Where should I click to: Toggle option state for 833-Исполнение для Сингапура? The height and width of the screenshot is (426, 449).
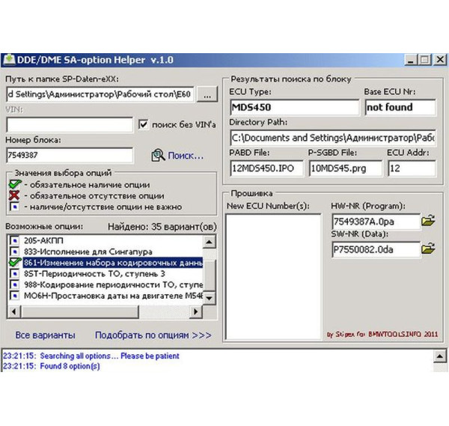coord(13,252)
